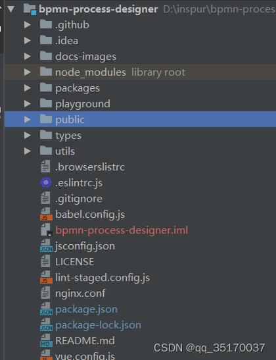
Task: Click the D:\inspur project path text
Action: coord(219,10)
